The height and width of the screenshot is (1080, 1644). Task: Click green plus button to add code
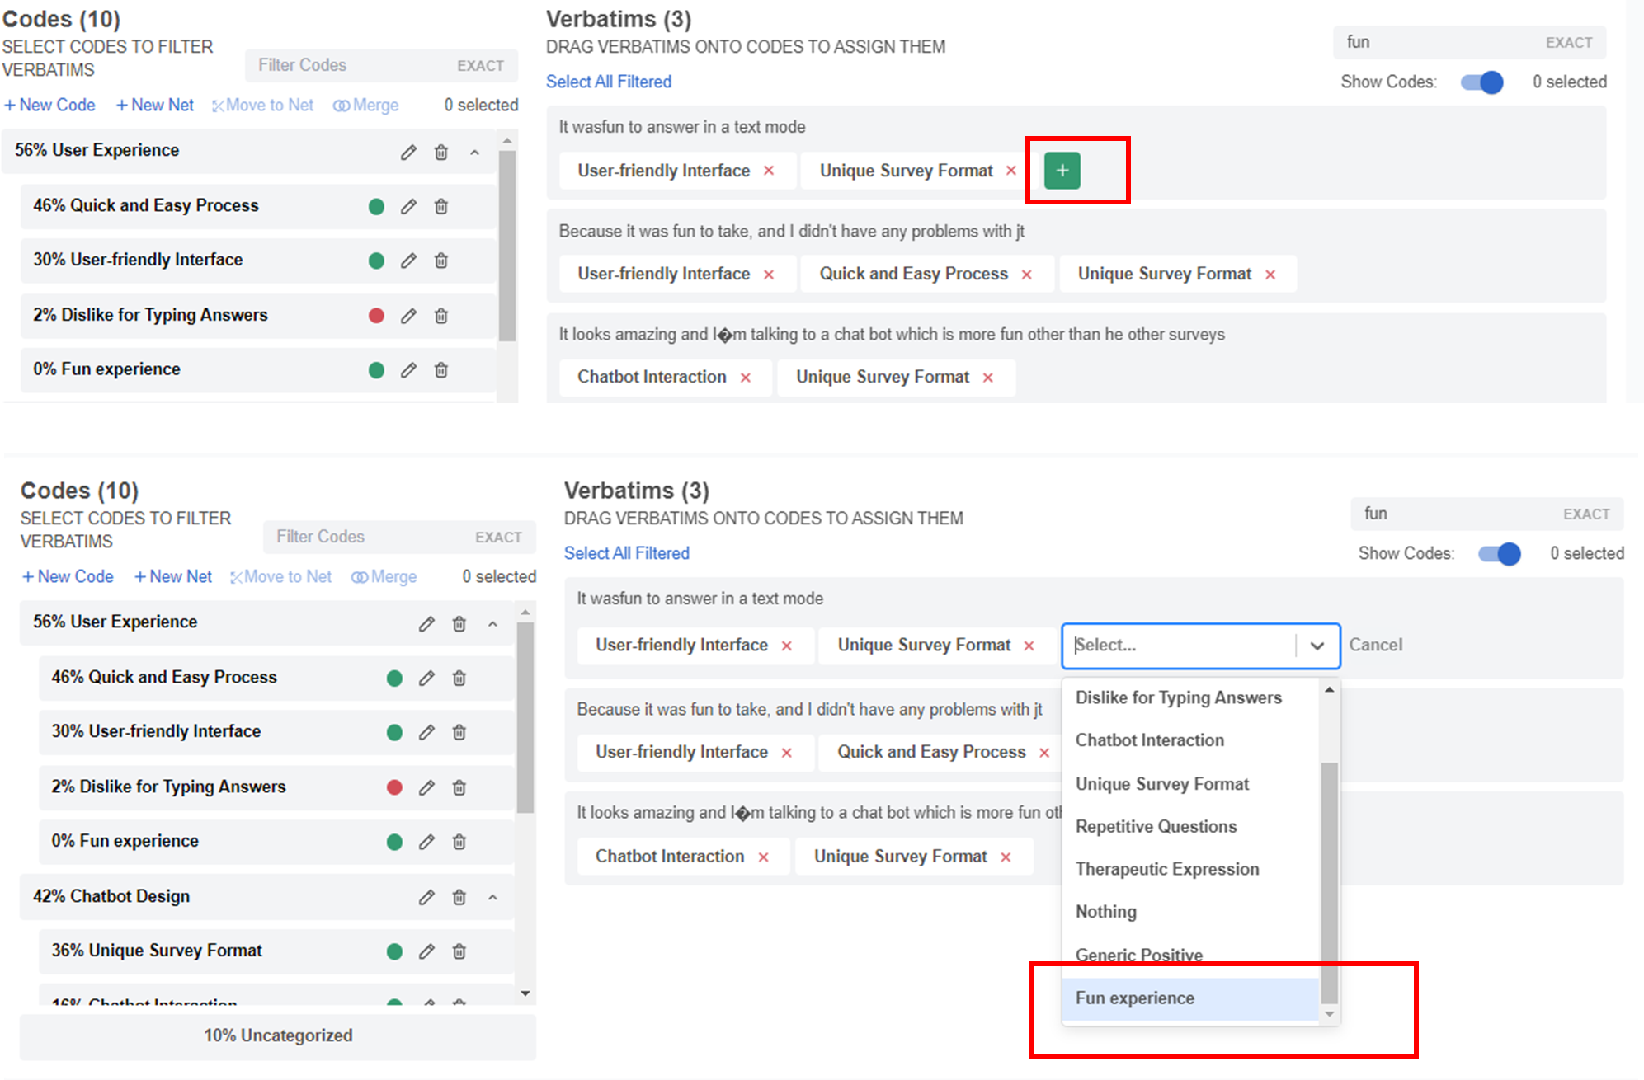[x=1062, y=171]
